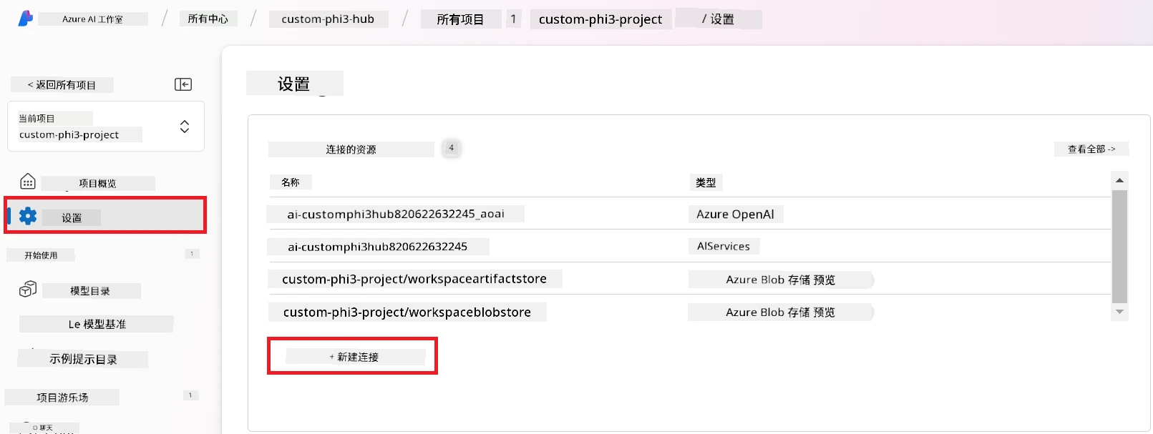1153x434 pixels.
Task: Open 模型基准 in sidebar
Action: click(97, 324)
